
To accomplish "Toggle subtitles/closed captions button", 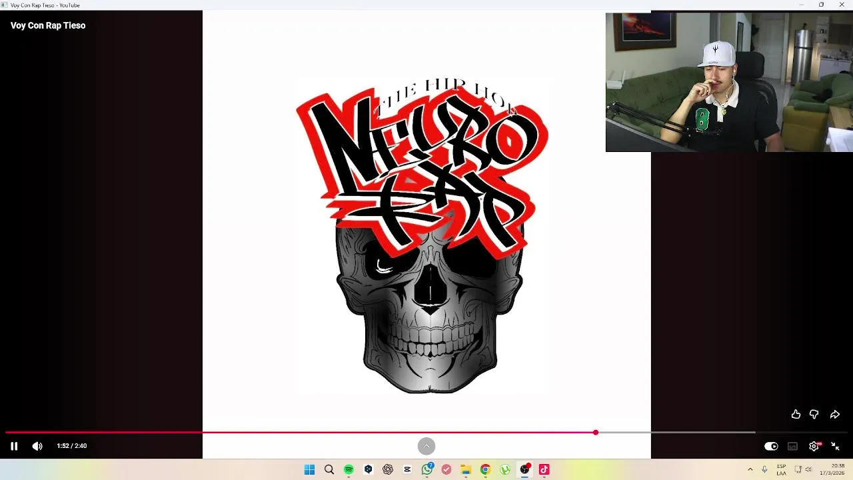I will pos(792,447).
